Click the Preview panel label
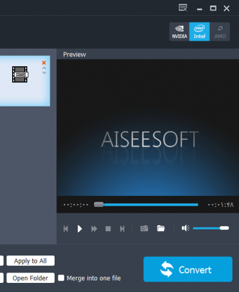The width and height of the screenshot is (239, 292). 75,54
